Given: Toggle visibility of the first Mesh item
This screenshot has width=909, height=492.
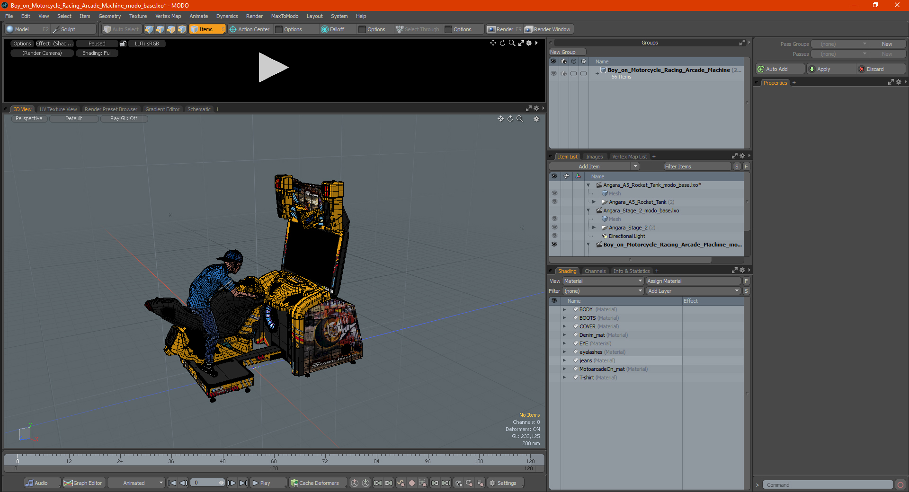Looking at the screenshot, I should coord(554,193).
